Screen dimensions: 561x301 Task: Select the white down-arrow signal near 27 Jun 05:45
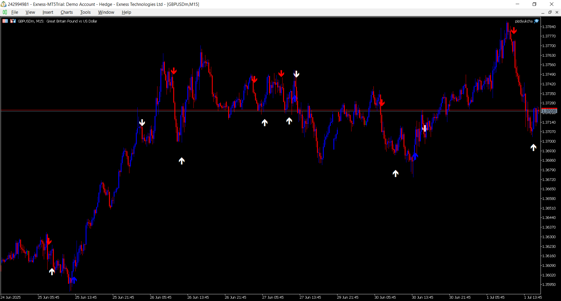297,74
